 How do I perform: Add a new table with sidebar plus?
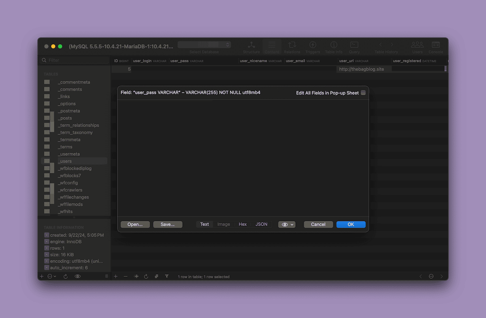click(41, 276)
